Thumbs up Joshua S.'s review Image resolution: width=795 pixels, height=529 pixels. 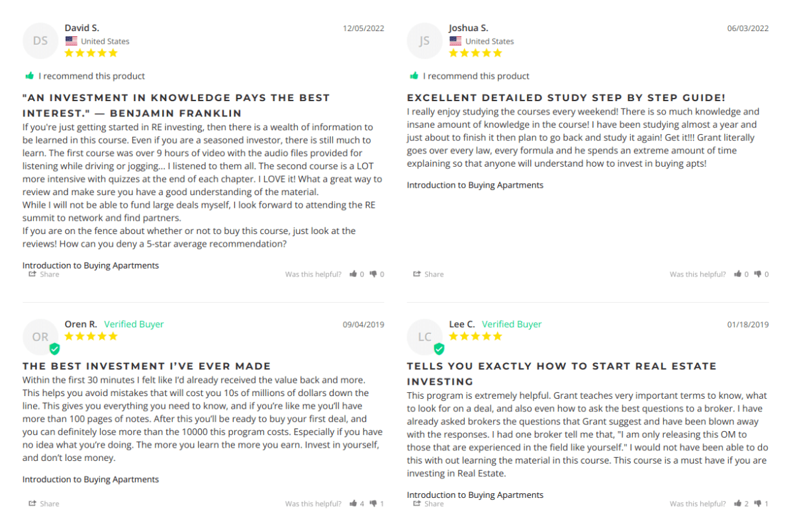738,274
